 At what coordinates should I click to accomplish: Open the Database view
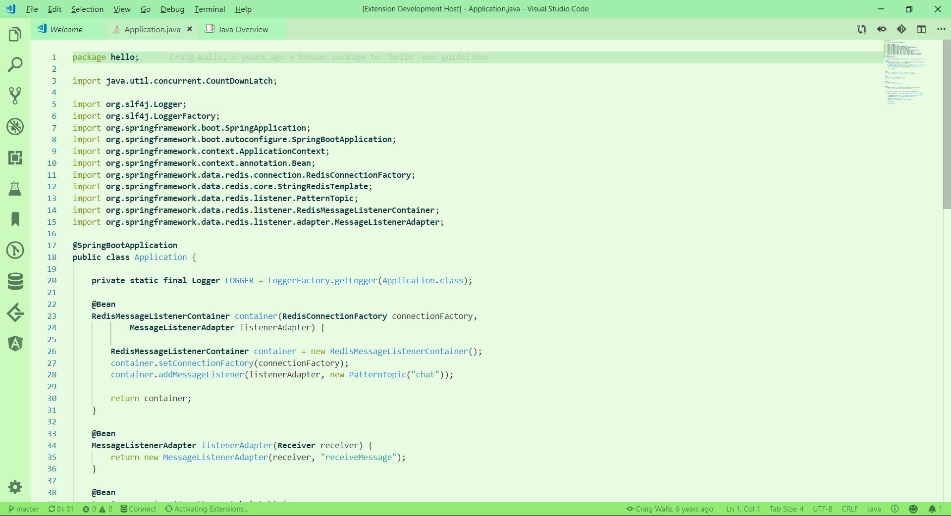coord(15,281)
